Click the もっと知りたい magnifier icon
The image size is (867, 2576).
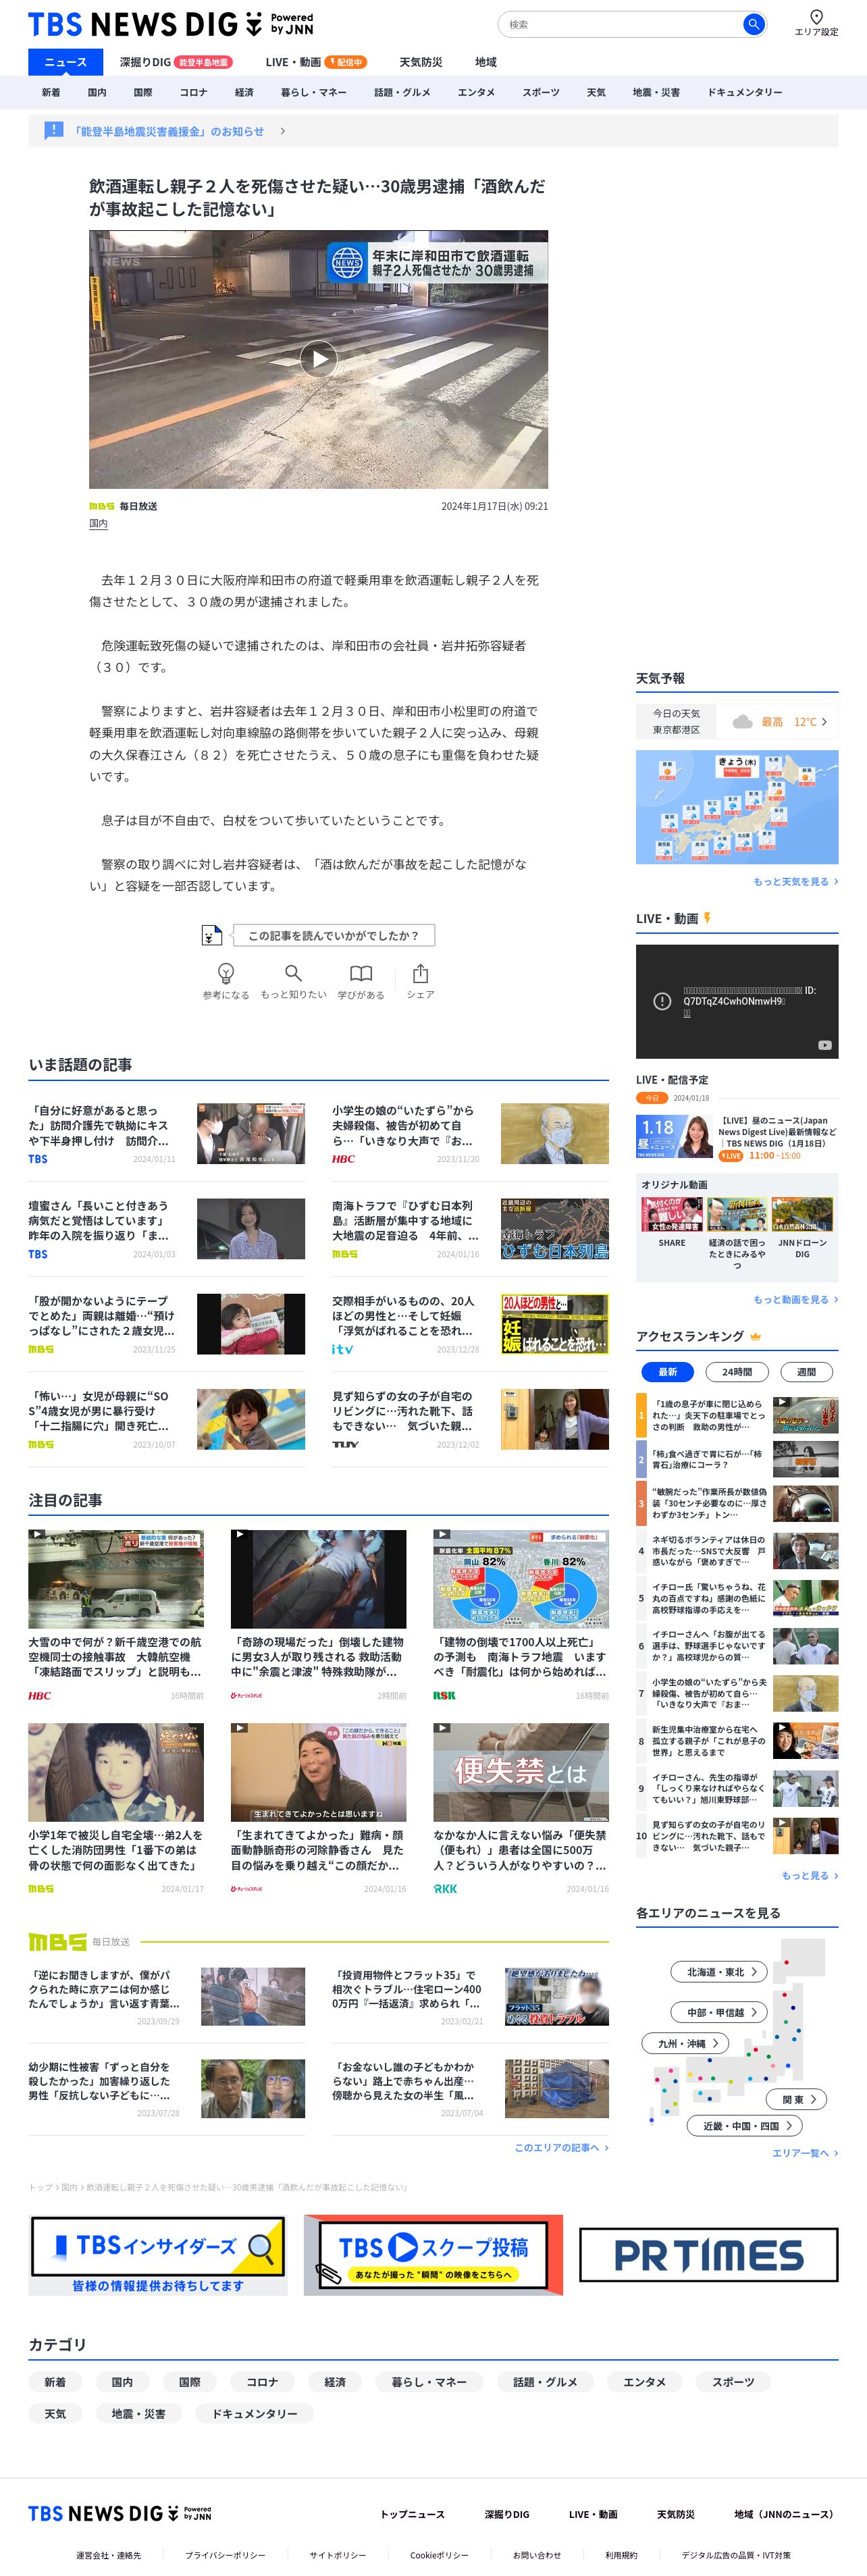tap(293, 973)
